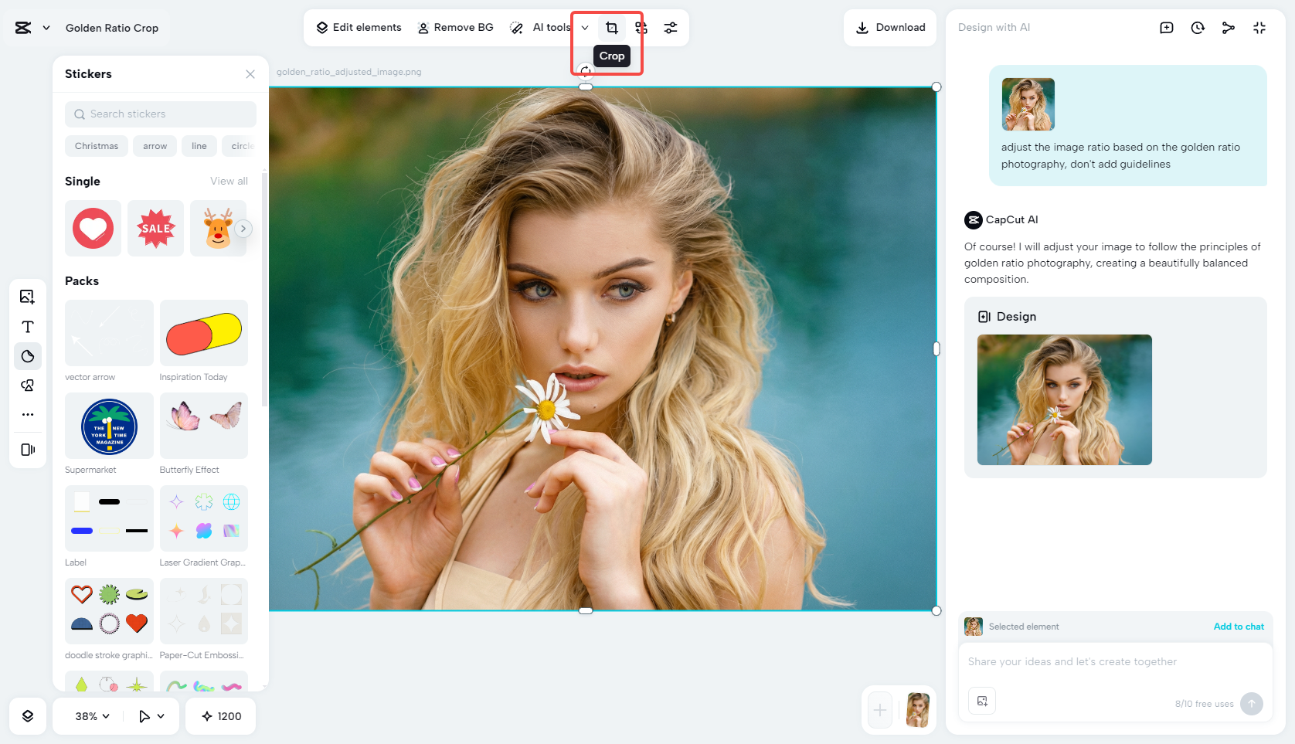The height and width of the screenshot is (744, 1295).
Task: Open the doodle stroke graphics pack
Action: pyautogui.click(x=109, y=611)
